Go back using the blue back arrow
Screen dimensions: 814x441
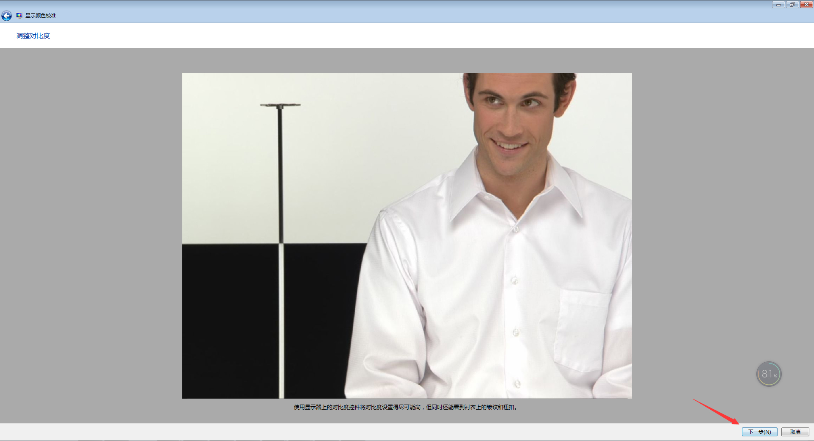[x=6, y=16]
